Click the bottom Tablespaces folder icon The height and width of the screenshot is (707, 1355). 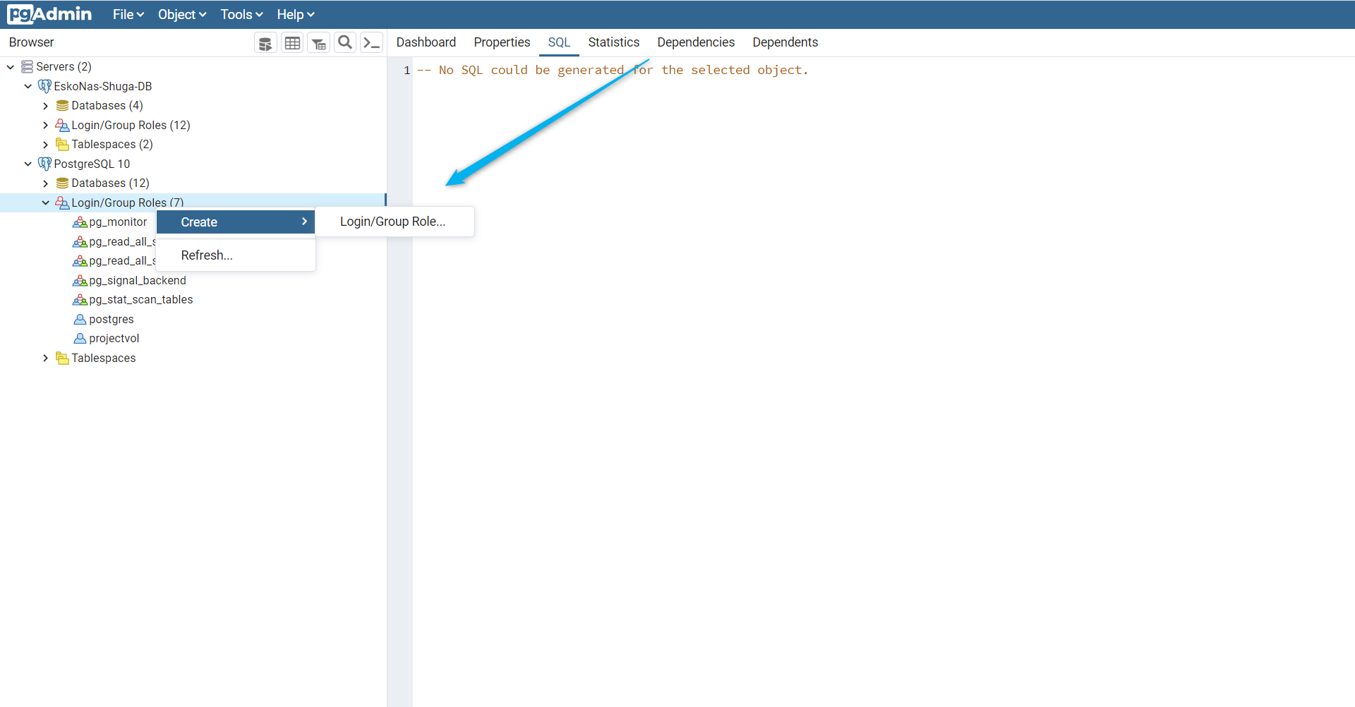(x=62, y=358)
